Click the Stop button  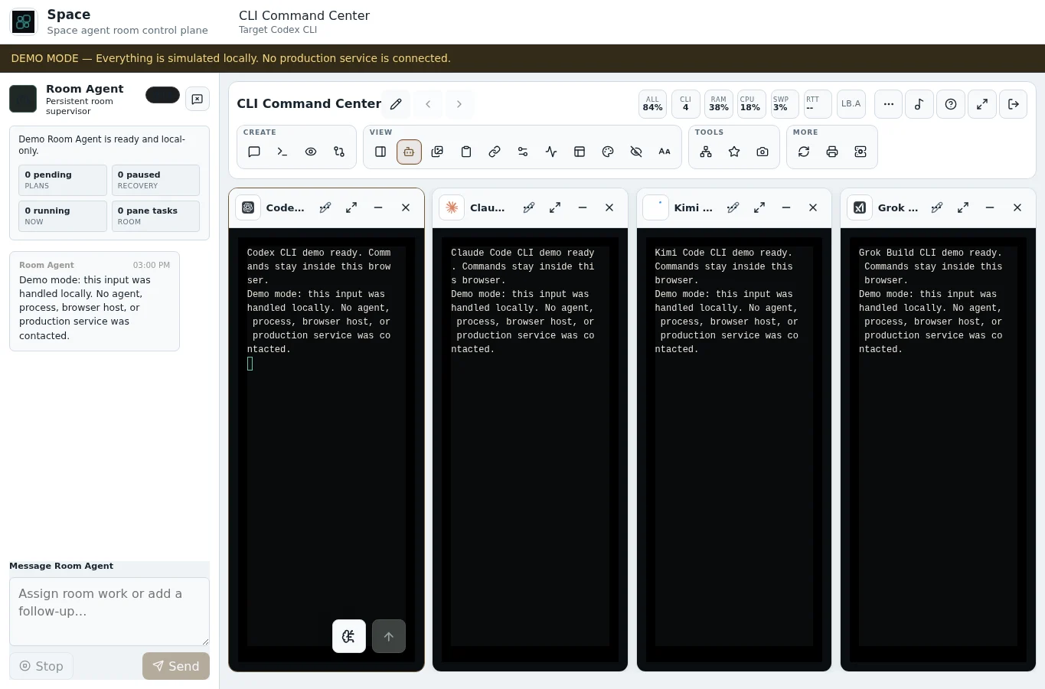click(x=41, y=666)
